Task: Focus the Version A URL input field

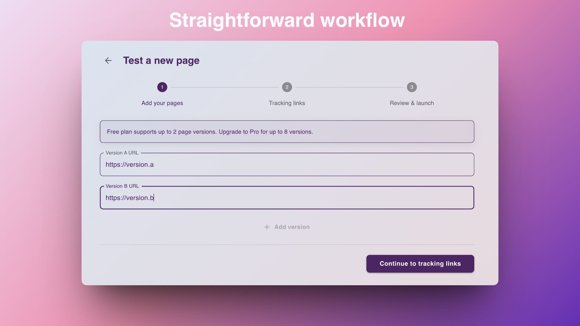Action: 287,165
